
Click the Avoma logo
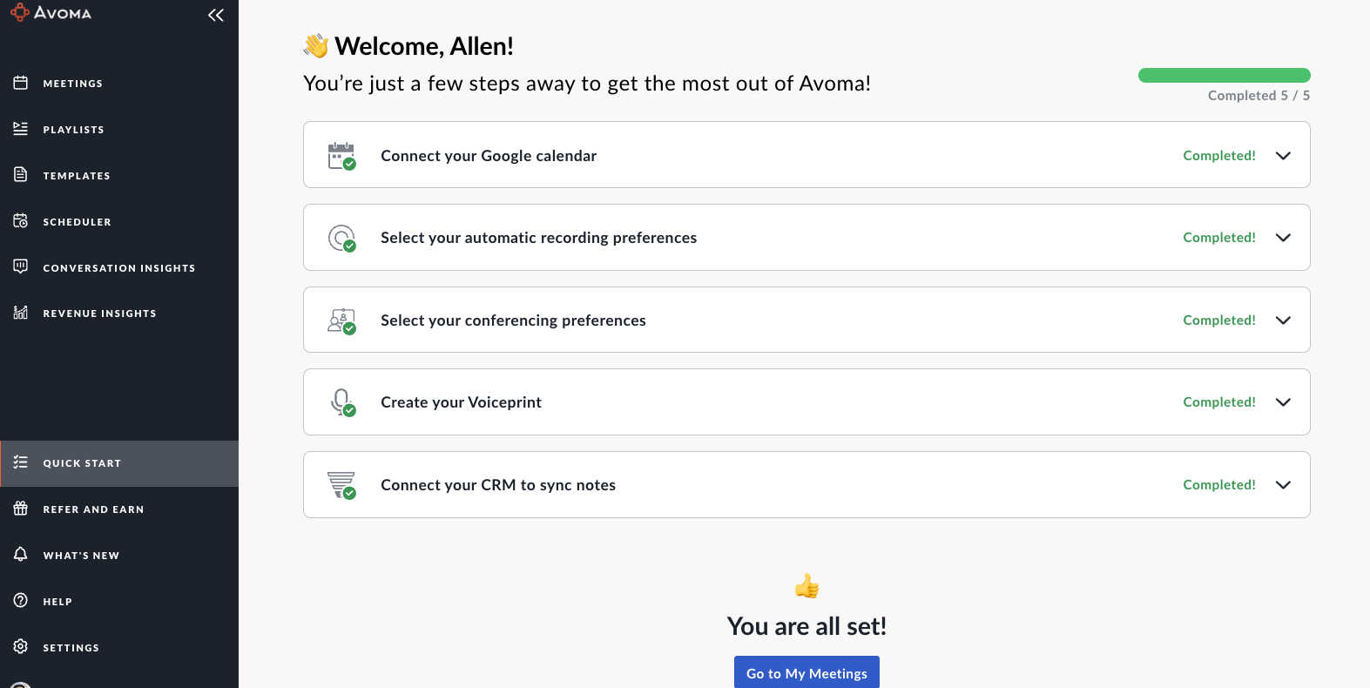click(51, 13)
